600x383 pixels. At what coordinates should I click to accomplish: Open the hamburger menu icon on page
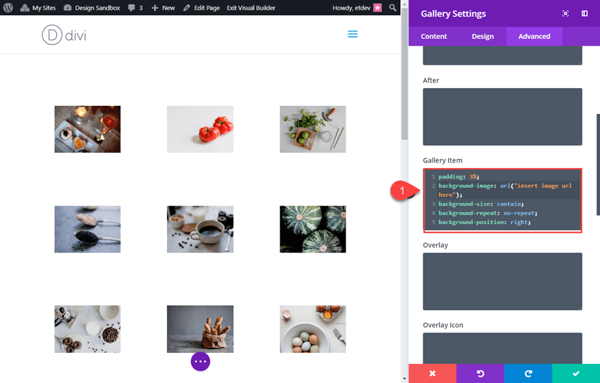coord(352,34)
